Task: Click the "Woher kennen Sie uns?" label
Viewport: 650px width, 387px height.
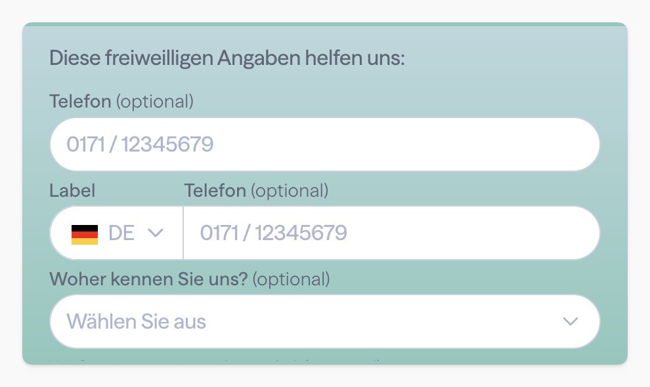Action: (148, 279)
